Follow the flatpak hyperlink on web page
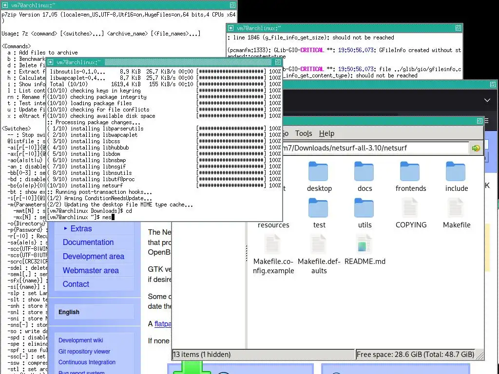Screen dimensions: 499x374 [163, 324]
